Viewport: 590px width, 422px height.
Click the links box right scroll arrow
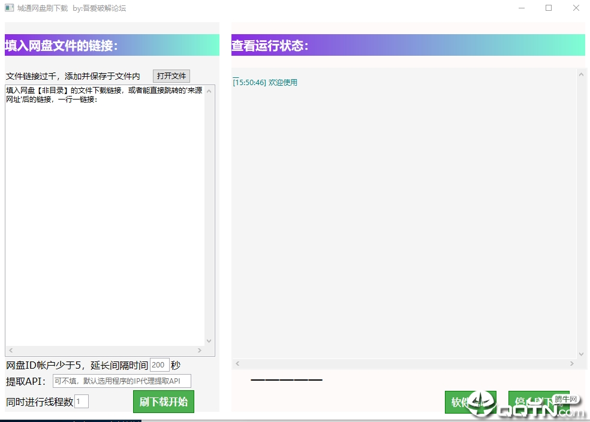[200, 350]
